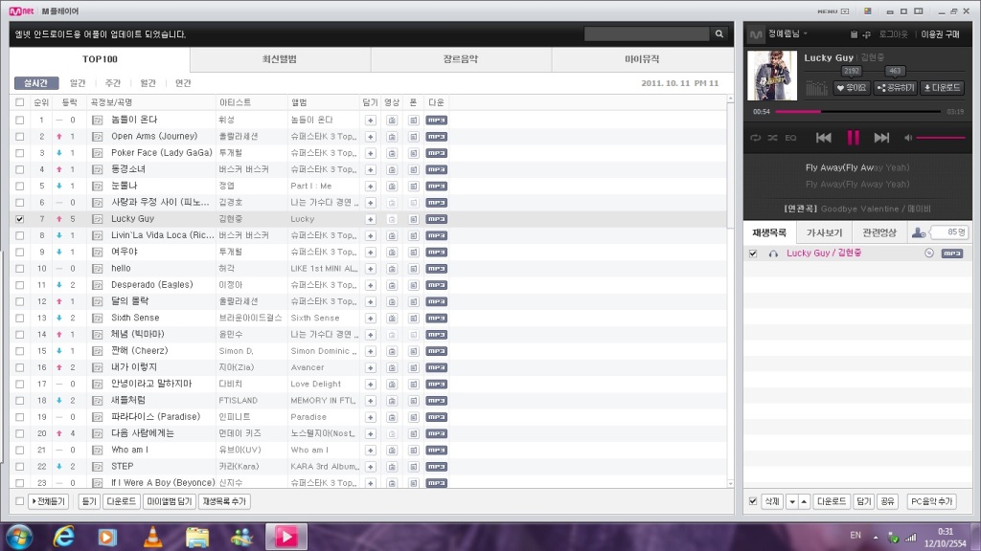Screen dimensions: 981x551
Task: Add Sixth Sense with its plus icon
Action: tap(371, 318)
